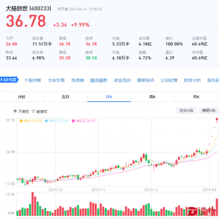219x219 pixels.
Task: Click the 24.89 price axis label
Action: coord(10,152)
